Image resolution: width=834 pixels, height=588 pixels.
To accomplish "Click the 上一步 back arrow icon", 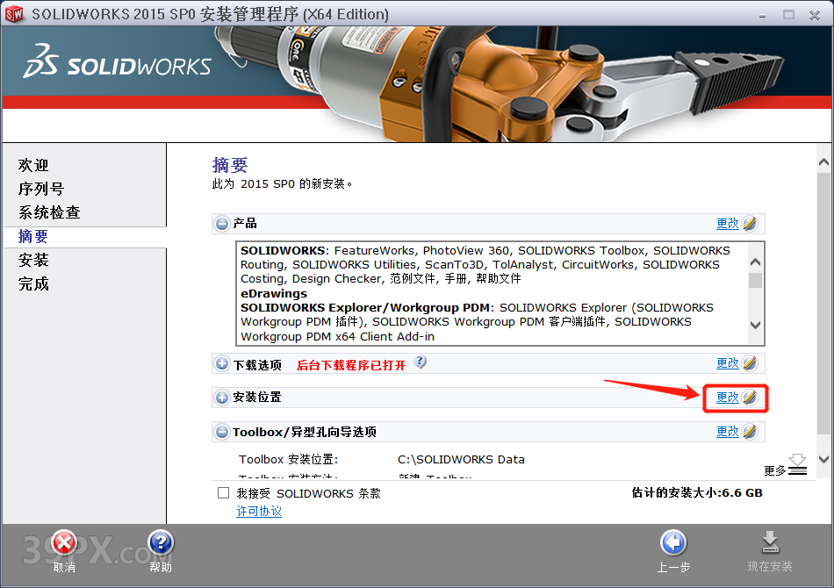I will click(673, 542).
